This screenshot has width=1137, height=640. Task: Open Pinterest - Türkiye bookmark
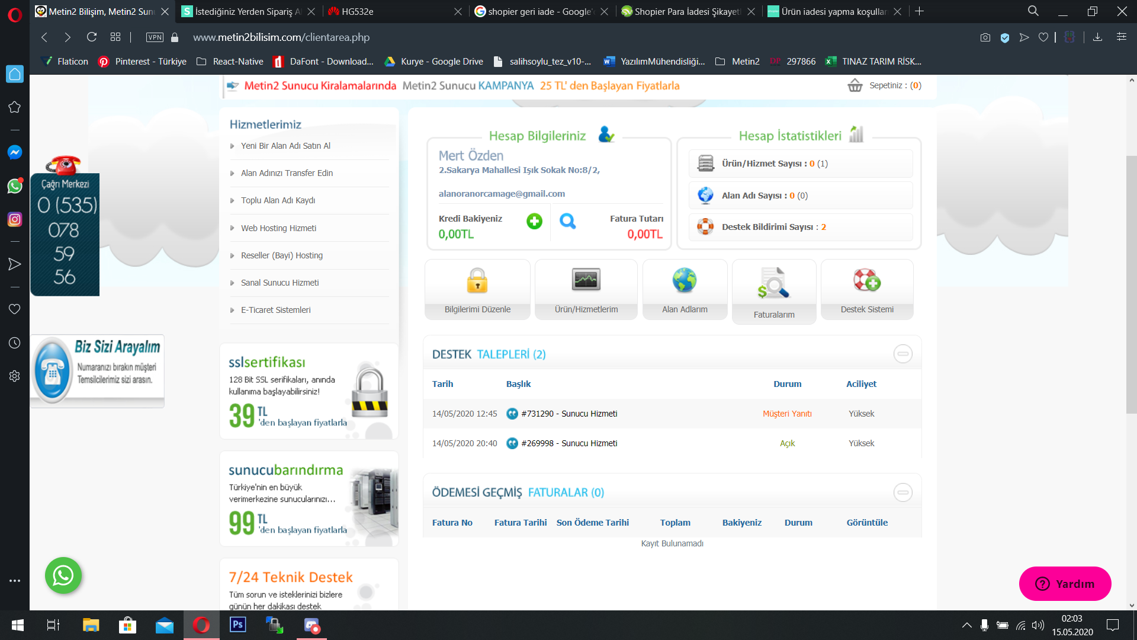tap(142, 62)
